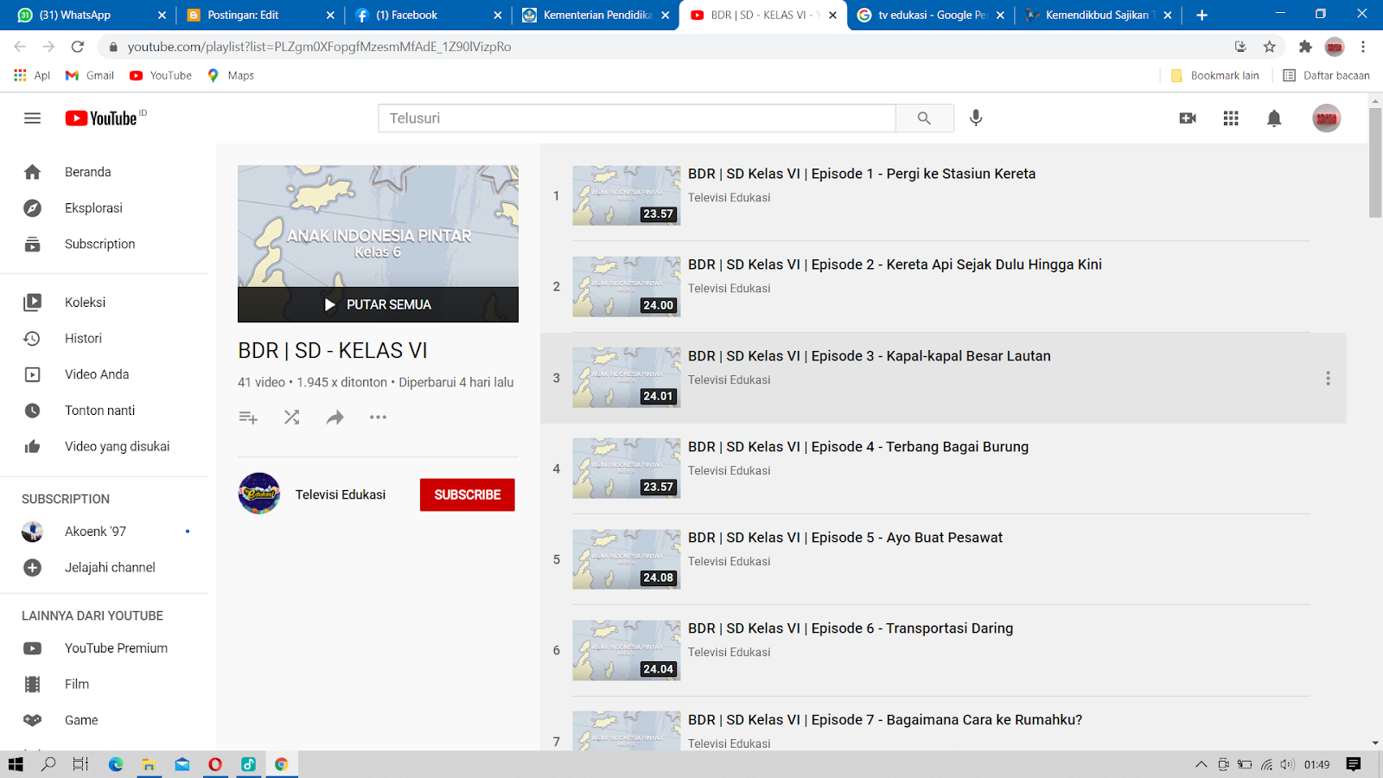This screenshot has width=1383, height=778.
Task: Launch Opera from the taskbar
Action: 215,764
